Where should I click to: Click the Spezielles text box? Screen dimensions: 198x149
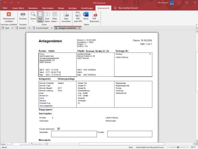[74, 134]
